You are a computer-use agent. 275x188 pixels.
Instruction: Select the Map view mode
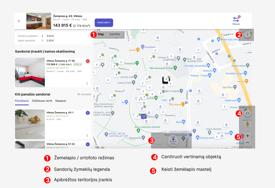[x=101, y=34]
